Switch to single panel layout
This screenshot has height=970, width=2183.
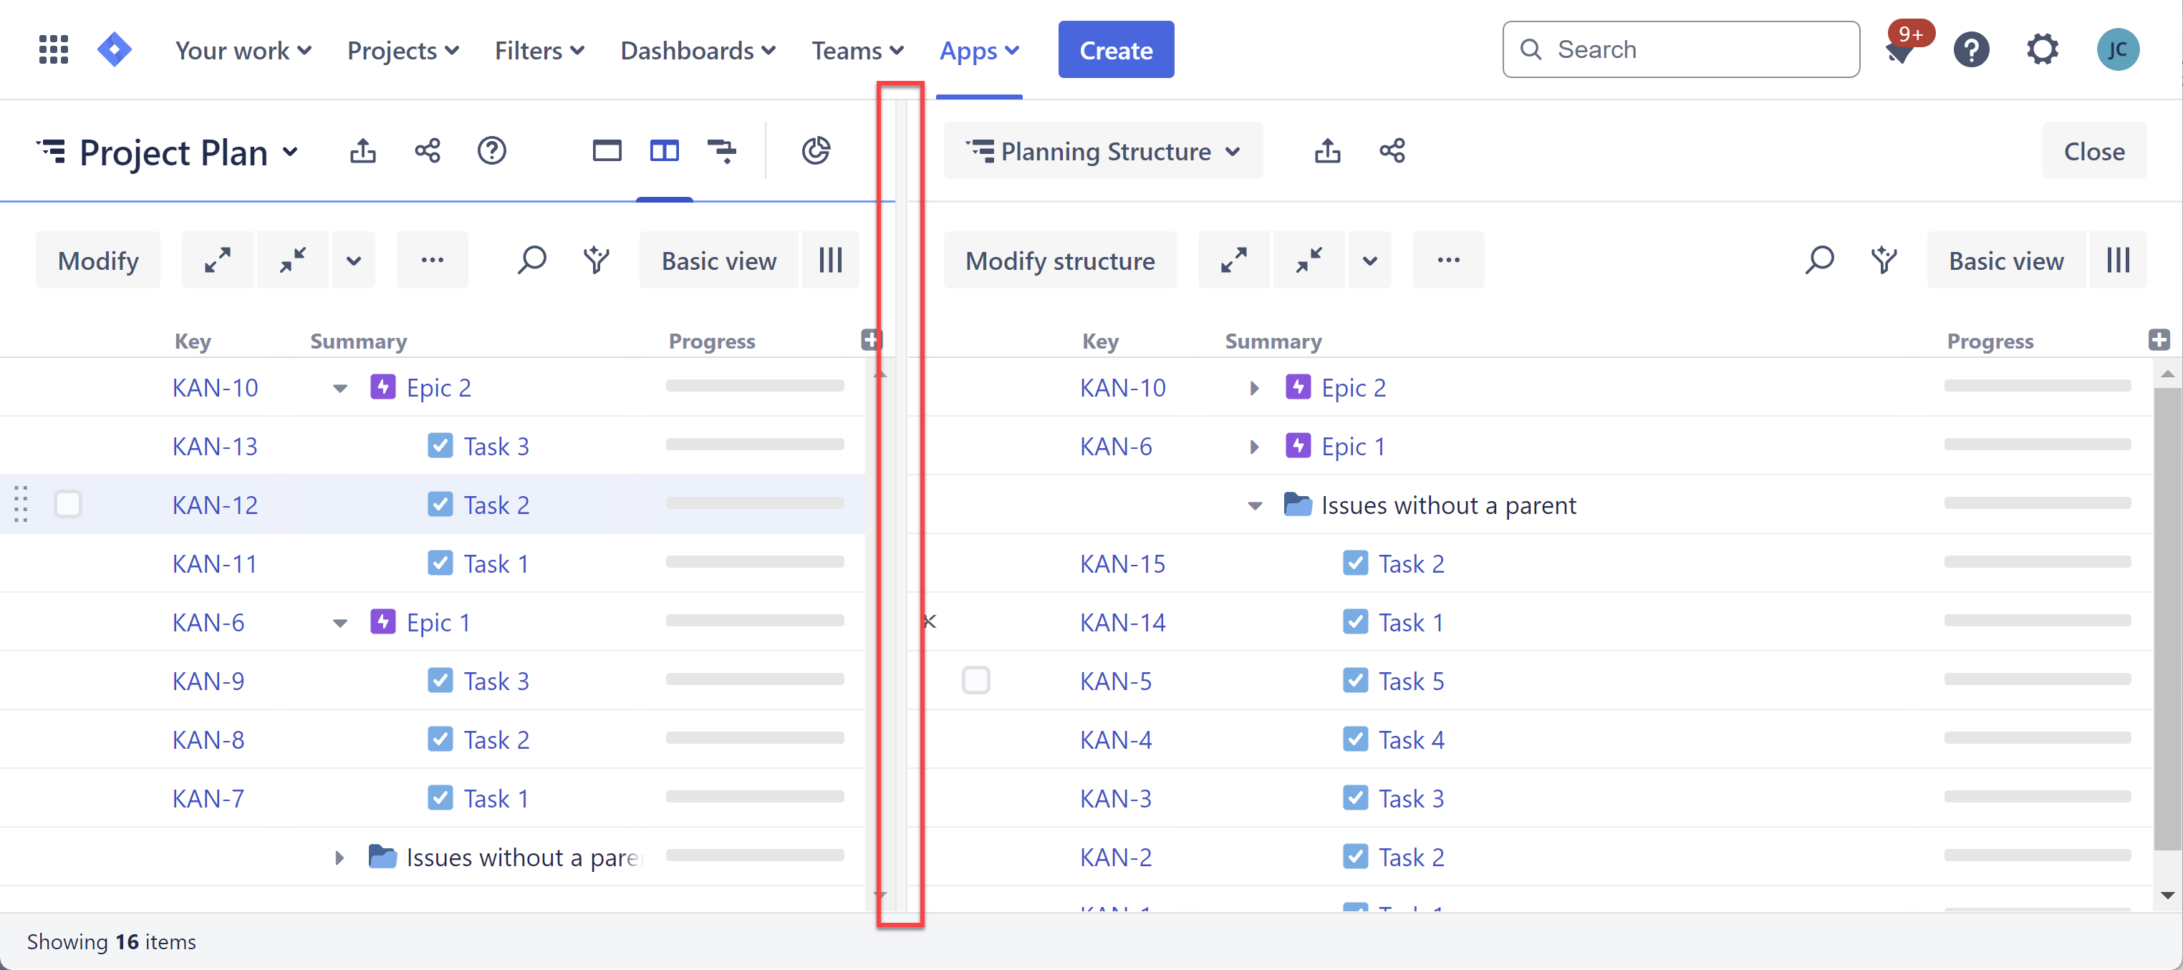tap(607, 151)
